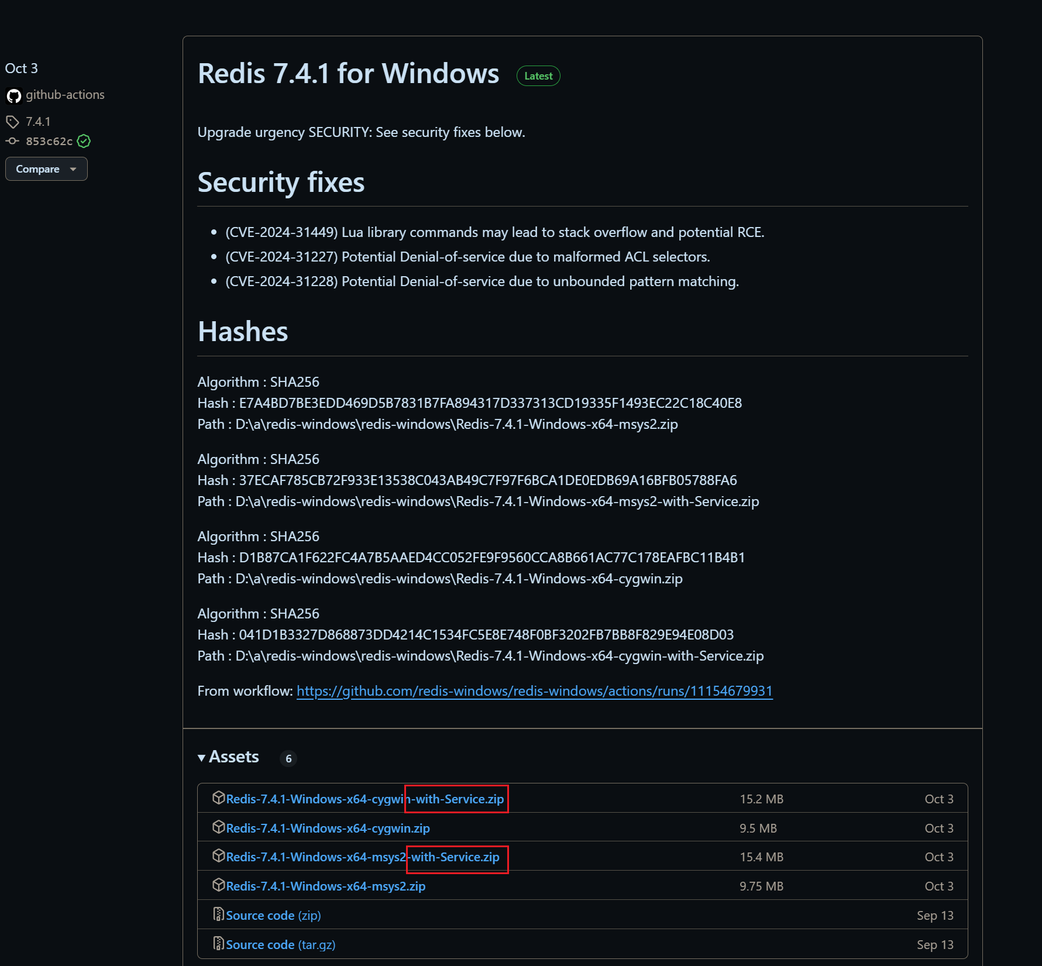Download Redis-7.4.1-Windows-x64-cygwin.zip
This screenshot has width=1042, height=966.
point(328,829)
